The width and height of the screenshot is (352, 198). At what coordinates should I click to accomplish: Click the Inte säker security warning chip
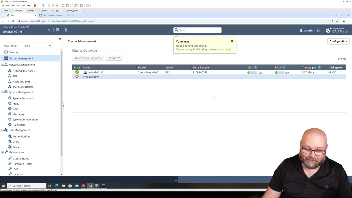(x=23, y=21)
